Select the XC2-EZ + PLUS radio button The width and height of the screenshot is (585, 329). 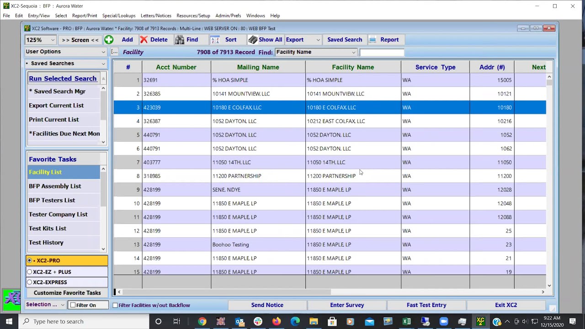(x=30, y=272)
